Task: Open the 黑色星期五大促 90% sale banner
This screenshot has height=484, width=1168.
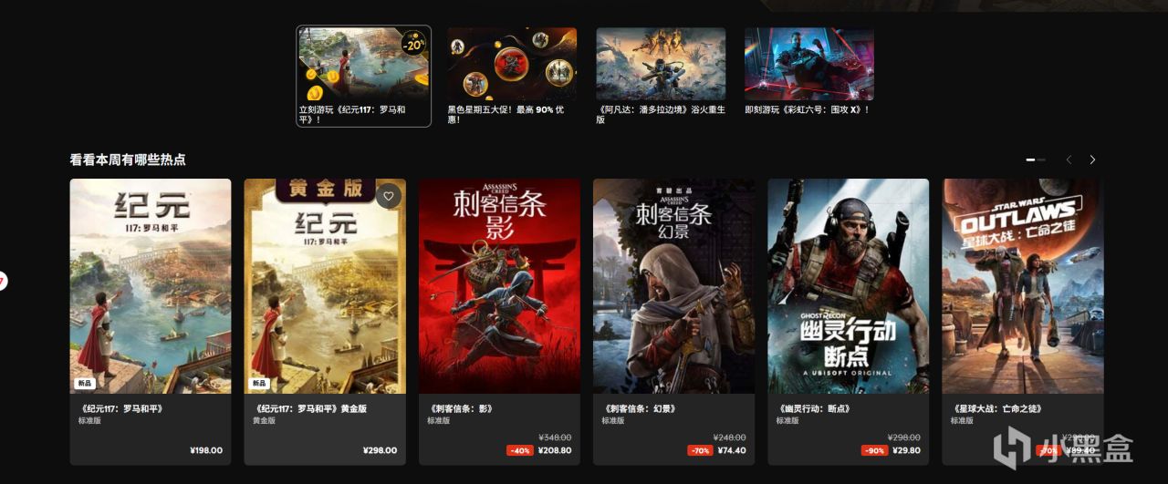Action: click(x=512, y=77)
